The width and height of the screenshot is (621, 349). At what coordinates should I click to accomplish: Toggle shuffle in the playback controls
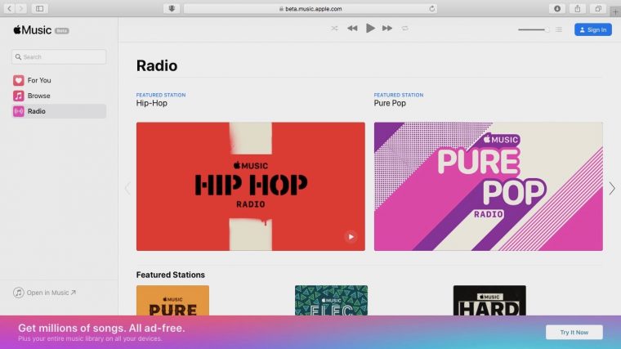pos(334,29)
